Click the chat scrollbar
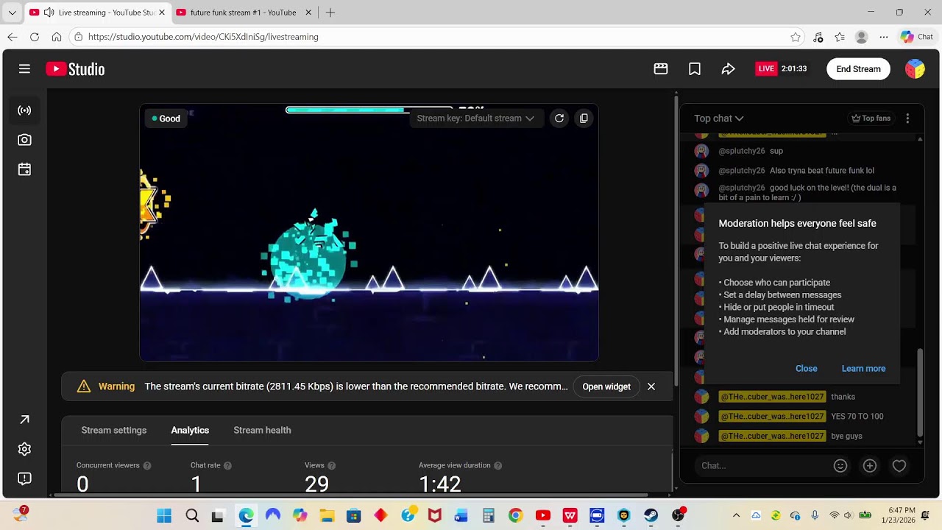The width and height of the screenshot is (942, 530). click(920, 393)
